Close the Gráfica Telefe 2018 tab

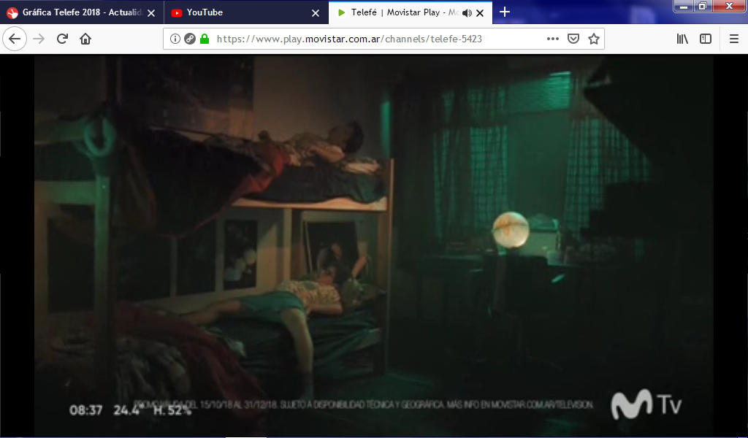tap(151, 12)
